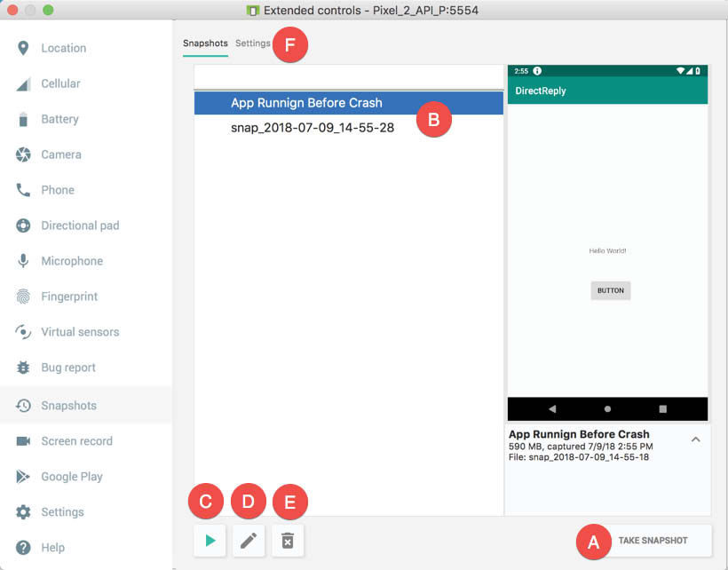728x570 pixels.
Task: Select App Runnign Before Crash snapshot
Action: coord(349,103)
